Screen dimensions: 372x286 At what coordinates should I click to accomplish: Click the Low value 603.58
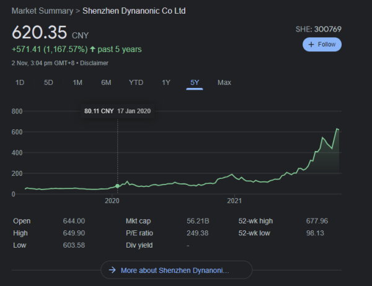(74, 245)
